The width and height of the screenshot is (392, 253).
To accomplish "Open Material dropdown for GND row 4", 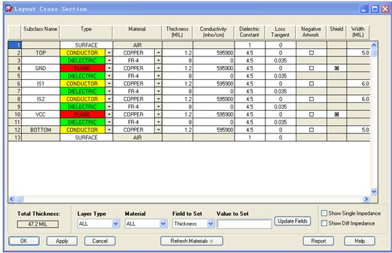I will click(x=158, y=68).
